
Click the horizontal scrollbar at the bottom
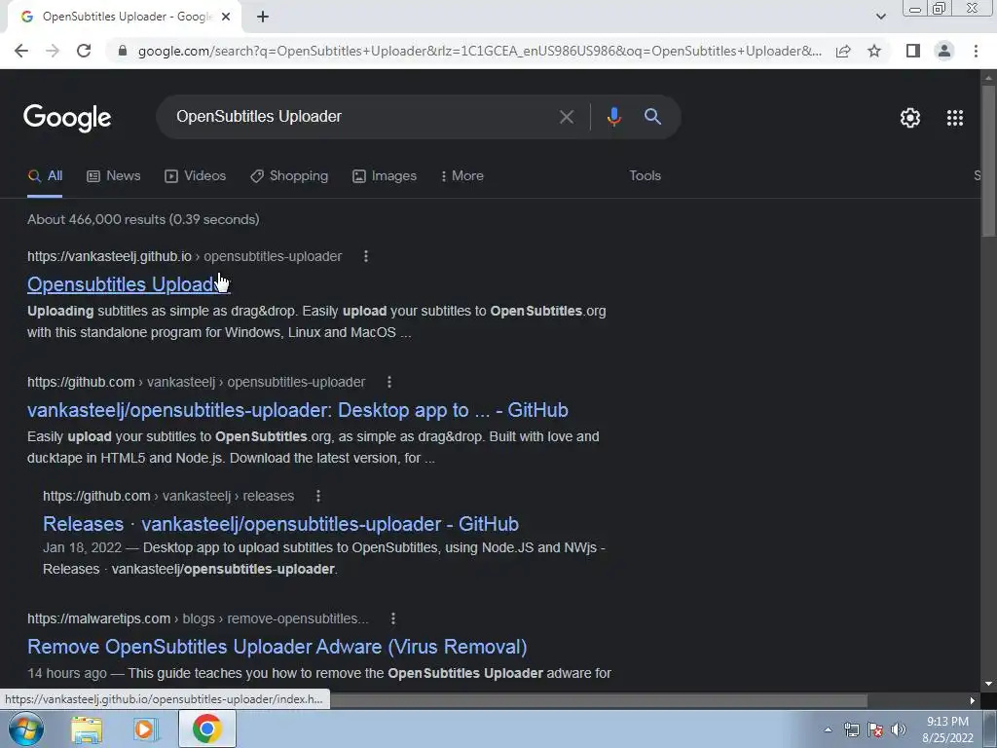[x=598, y=700]
